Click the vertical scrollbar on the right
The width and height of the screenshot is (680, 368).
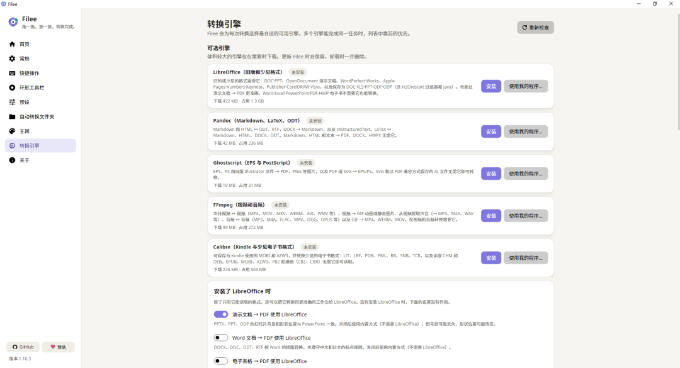click(678, 72)
